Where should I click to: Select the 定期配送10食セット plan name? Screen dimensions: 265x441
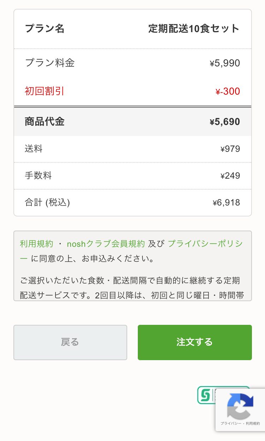pyautogui.click(x=194, y=29)
